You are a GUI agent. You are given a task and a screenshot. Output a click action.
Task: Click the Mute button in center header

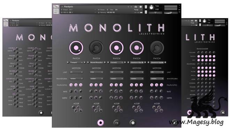tap(146, 12)
